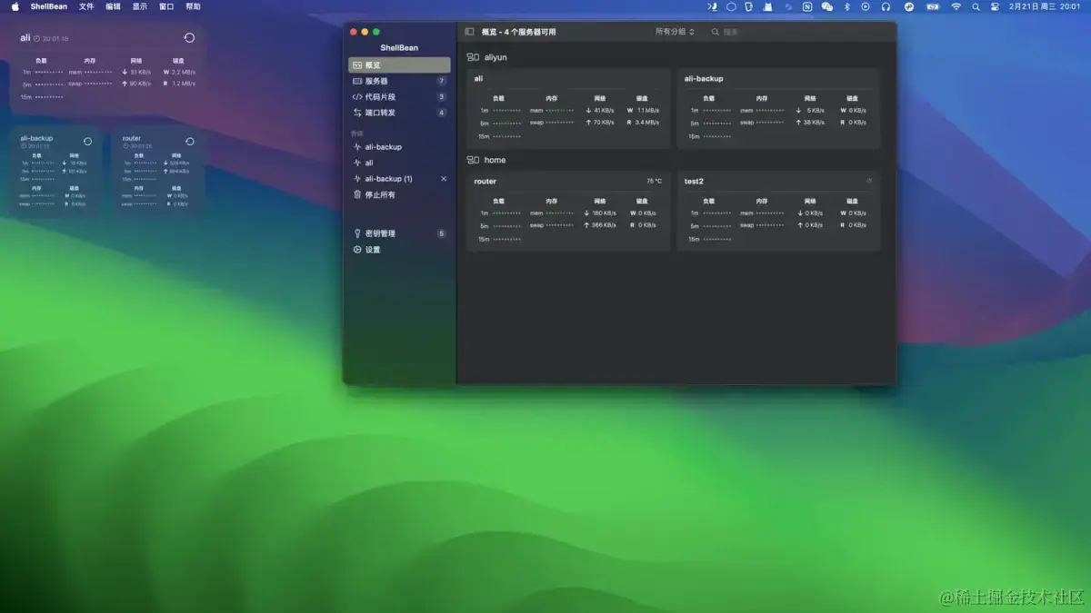This screenshot has height=613, width=1091.
Task: Click the aliyun group heading text
Action: [495, 57]
